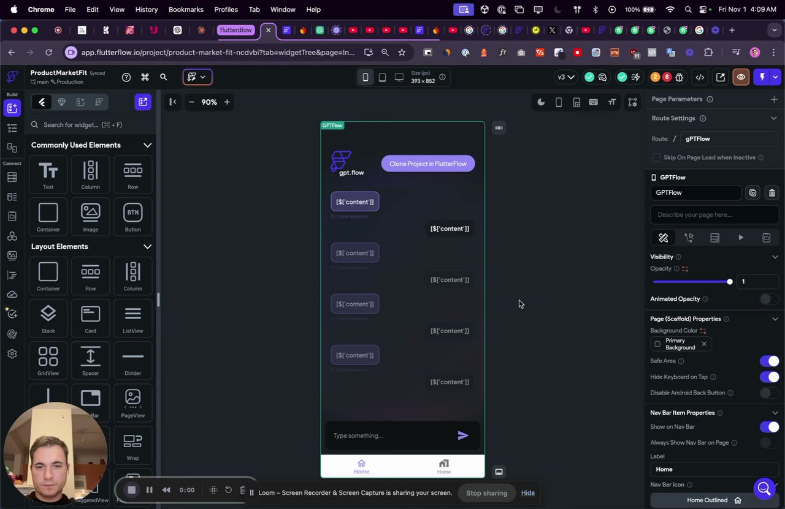Open dropdown next to run lightning button
This screenshot has height=509, width=785.
tap(776, 77)
